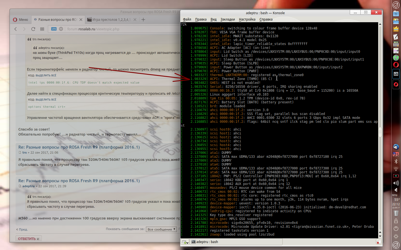Close the 'Разные вопросы про ROSA' tab

click(x=81, y=20)
